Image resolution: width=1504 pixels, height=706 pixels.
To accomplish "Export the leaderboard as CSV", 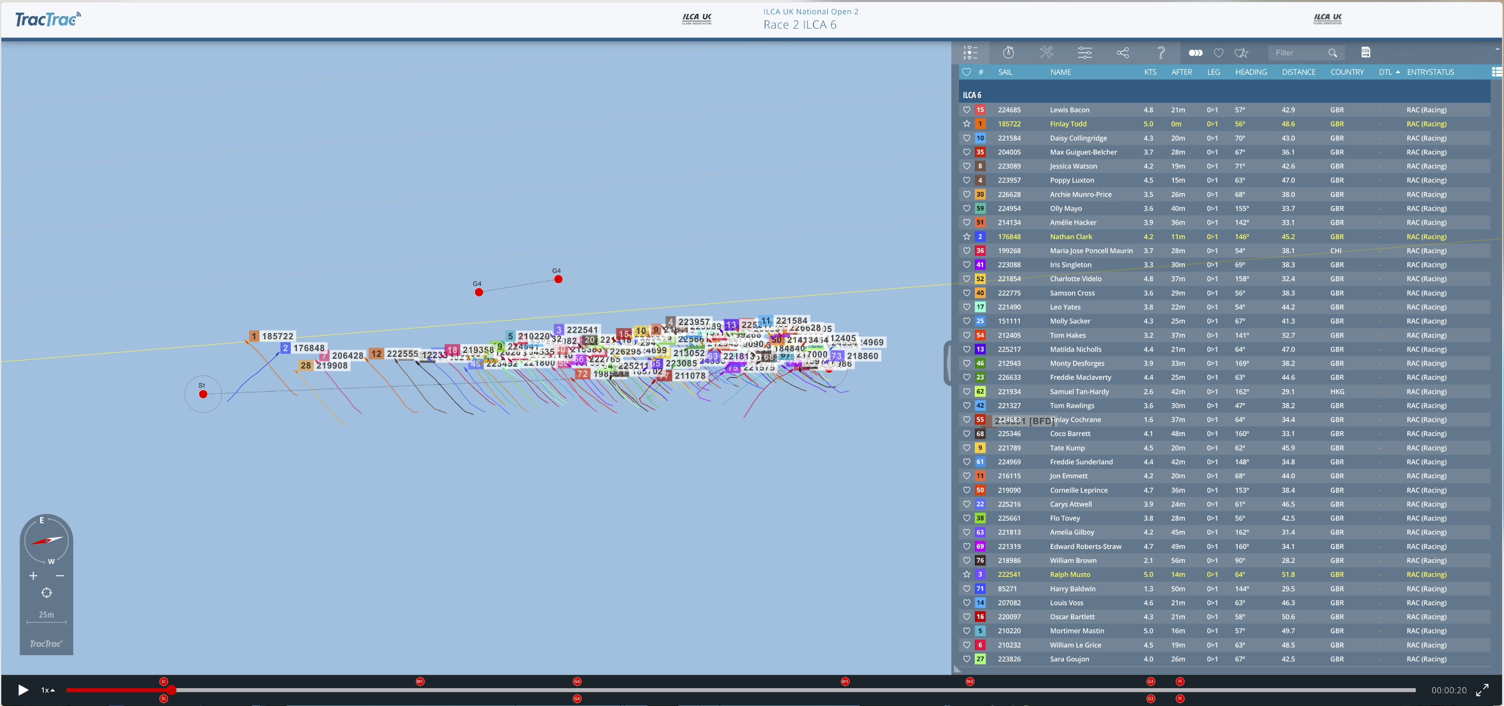I will (1365, 52).
